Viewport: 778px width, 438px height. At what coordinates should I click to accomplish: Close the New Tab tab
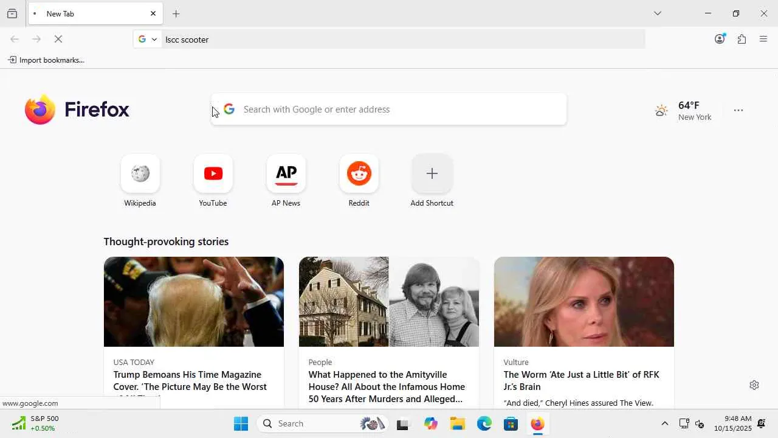[153, 13]
